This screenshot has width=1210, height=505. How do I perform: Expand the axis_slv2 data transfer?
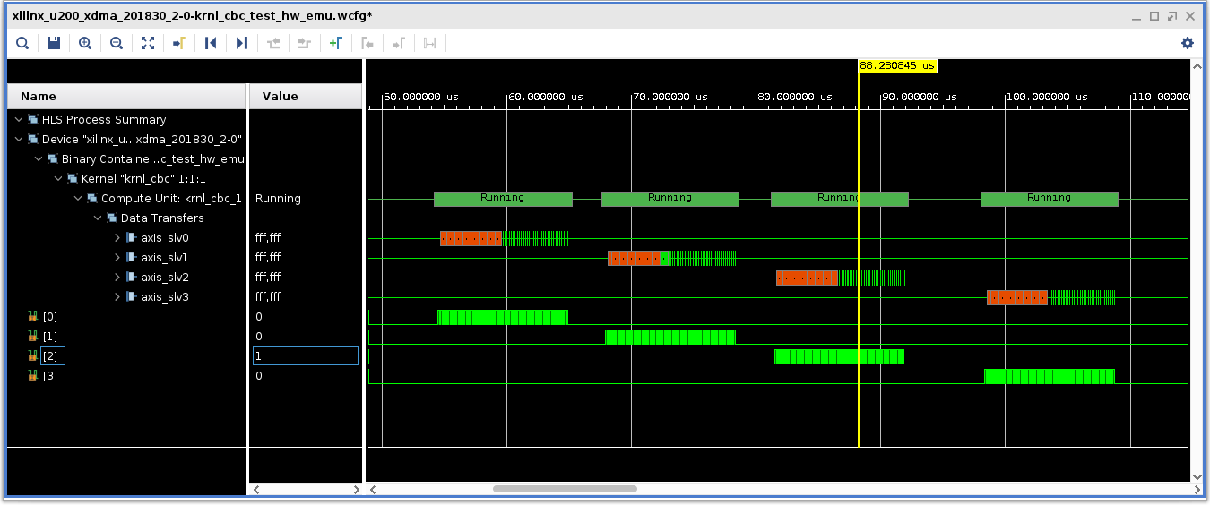(118, 278)
